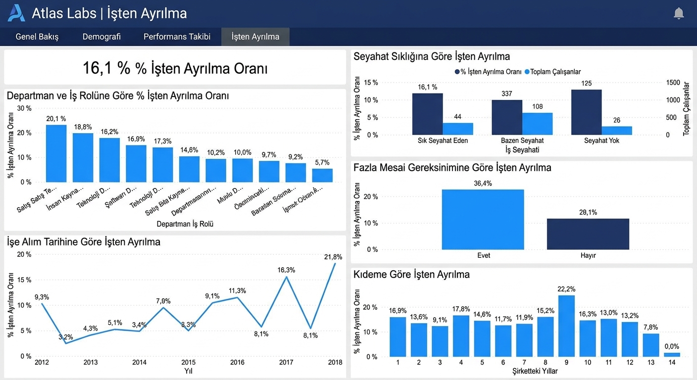Screen dimensions: 697x380
Task: Click 'Fazla Mesai Gereksinimine Göre İşten Ayrılma' title
Action: (x=452, y=168)
